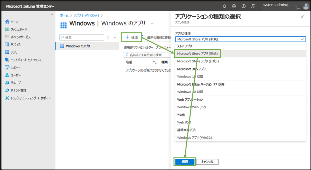Open the ellipsis menu beside the title
This screenshot has height=170, width=311.
click(153, 23)
